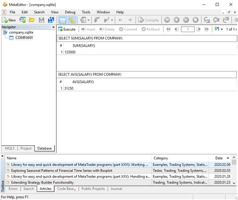Click the SELECT SUM(SALARY) query field
The image size is (238, 200).
[x=147, y=38]
